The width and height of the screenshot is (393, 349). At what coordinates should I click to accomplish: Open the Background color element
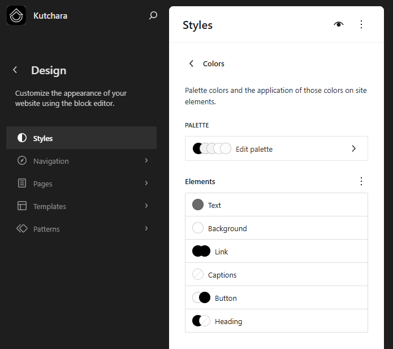point(277,228)
